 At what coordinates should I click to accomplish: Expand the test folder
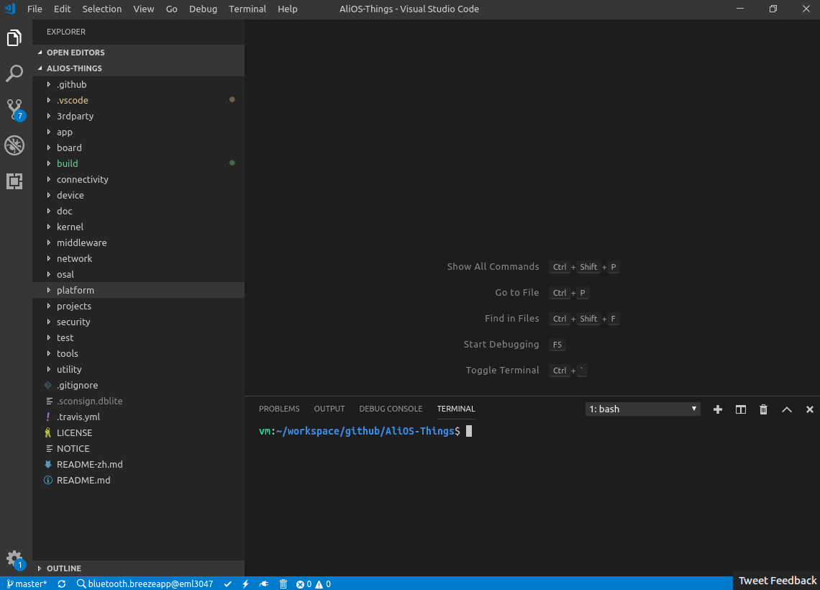[x=138, y=337]
